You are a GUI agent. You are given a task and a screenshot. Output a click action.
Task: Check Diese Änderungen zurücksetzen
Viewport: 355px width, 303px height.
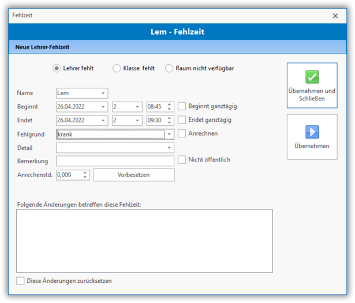[x=20, y=281]
